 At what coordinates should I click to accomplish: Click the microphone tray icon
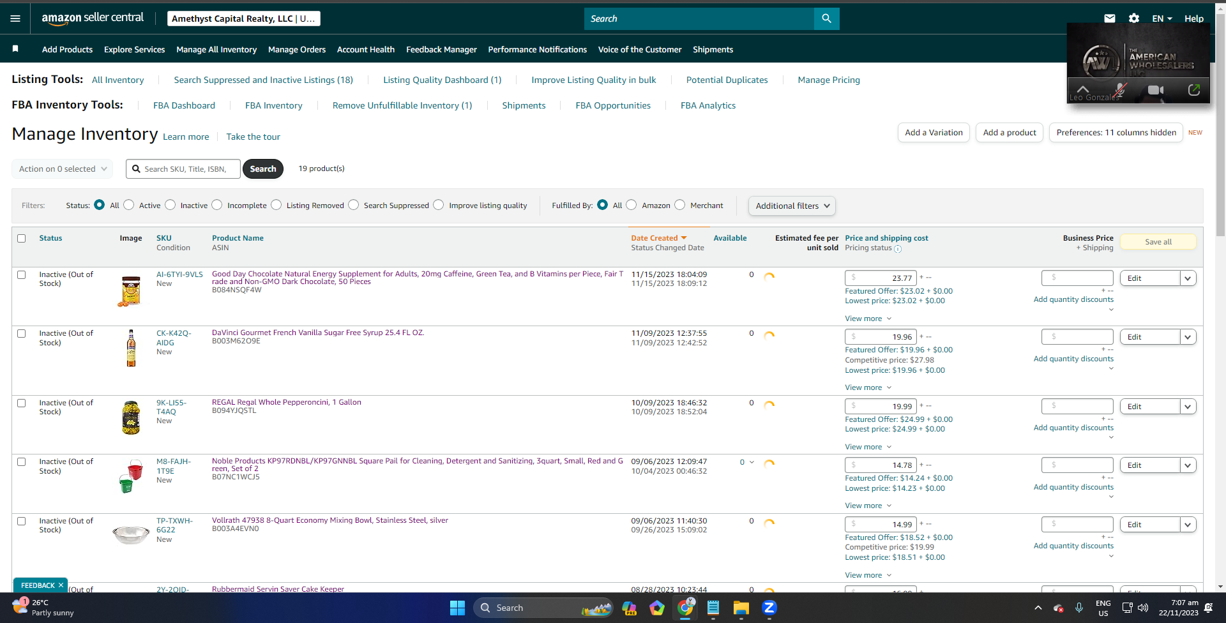pos(1079,608)
